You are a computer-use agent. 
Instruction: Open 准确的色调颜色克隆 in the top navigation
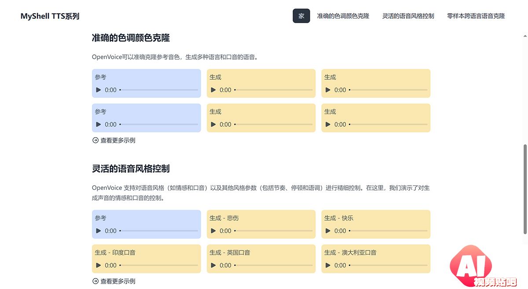click(x=343, y=16)
